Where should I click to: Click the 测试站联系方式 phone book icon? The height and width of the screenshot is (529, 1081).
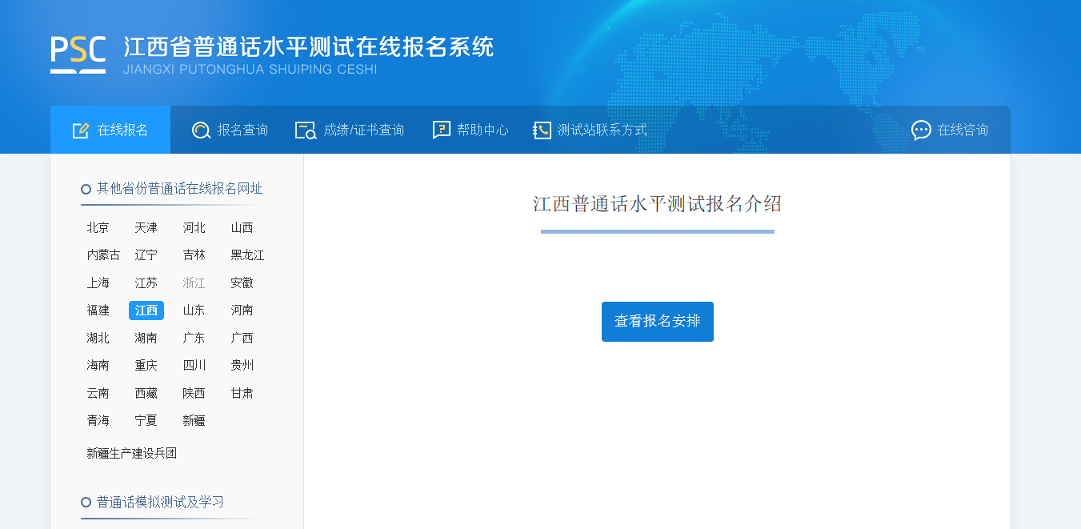click(x=542, y=130)
